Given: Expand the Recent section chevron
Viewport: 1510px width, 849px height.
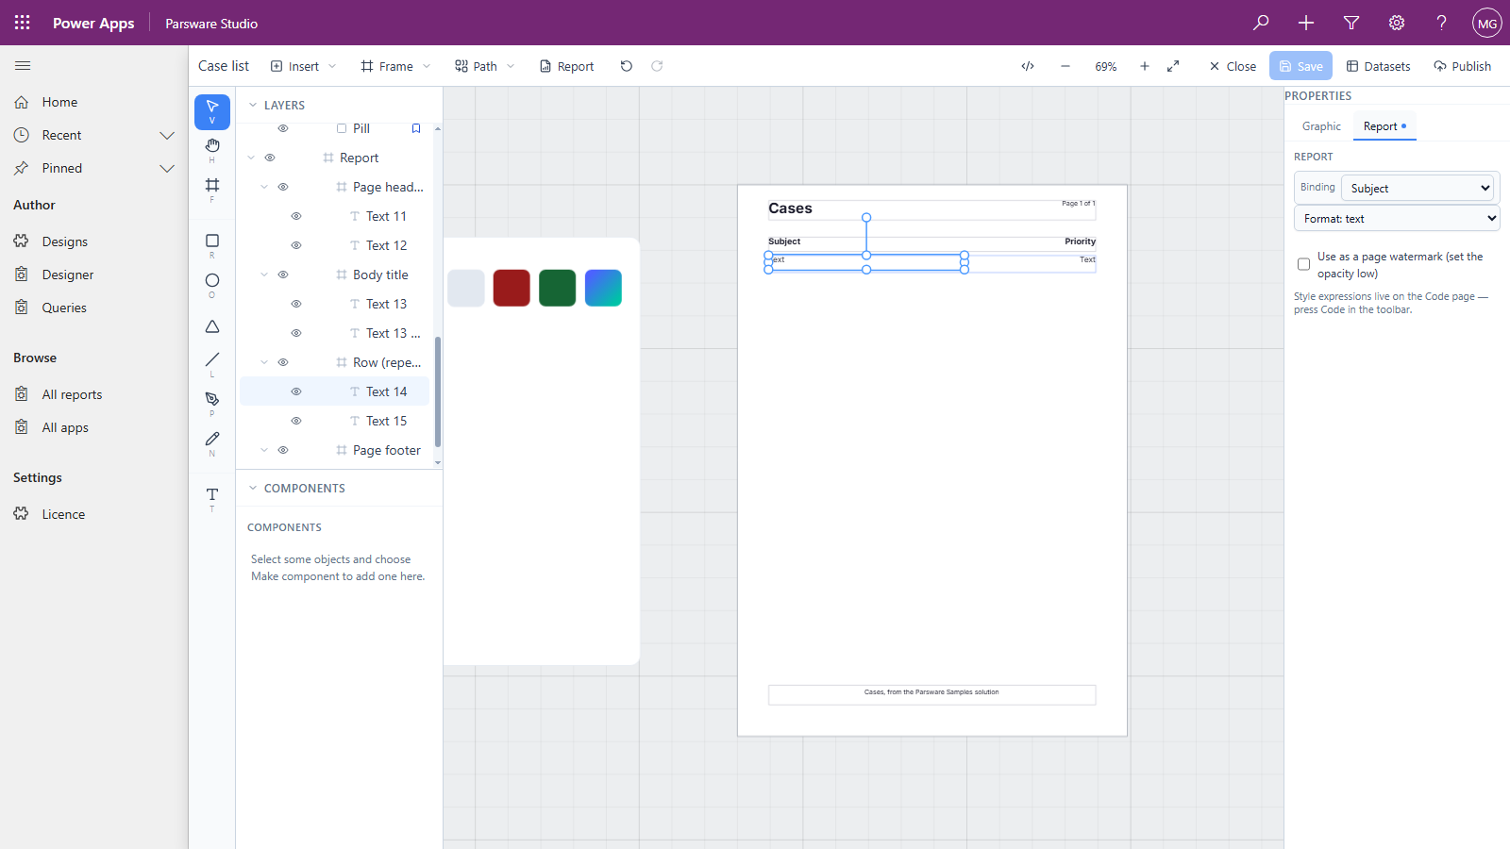Looking at the screenshot, I should click(167, 135).
